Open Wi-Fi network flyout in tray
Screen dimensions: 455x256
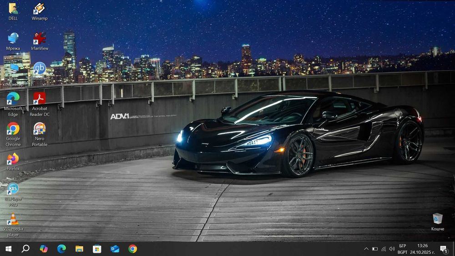384,249
